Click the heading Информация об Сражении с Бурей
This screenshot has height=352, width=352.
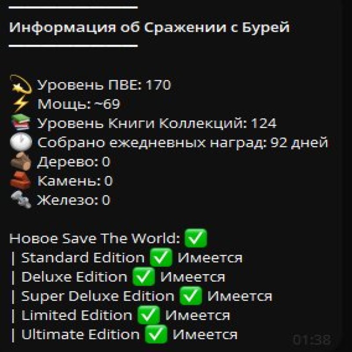pos(149,27)
